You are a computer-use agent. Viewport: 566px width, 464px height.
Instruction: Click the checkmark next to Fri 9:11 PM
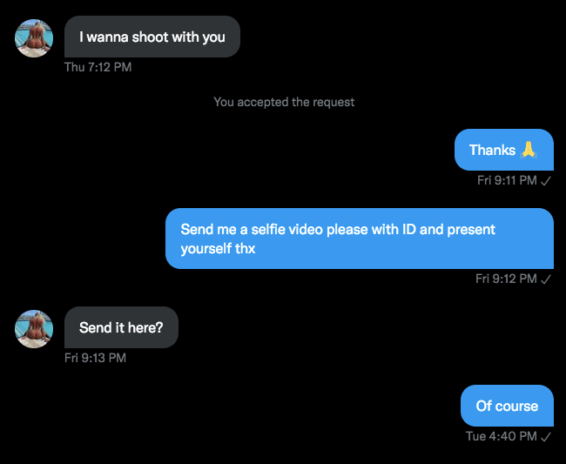pos(546,180)
